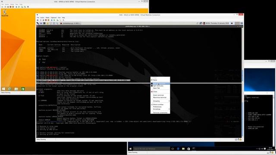
Task: Open Action menu in WIN8 VM window
Action: pyautogui.click(x=7, y=4)
